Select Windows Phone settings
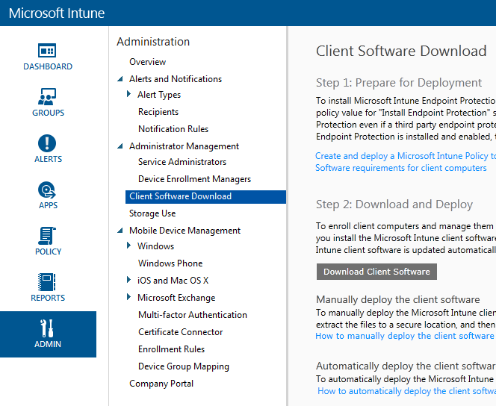Viewport: 496px width, 406px height. click(x=170, y=263)
